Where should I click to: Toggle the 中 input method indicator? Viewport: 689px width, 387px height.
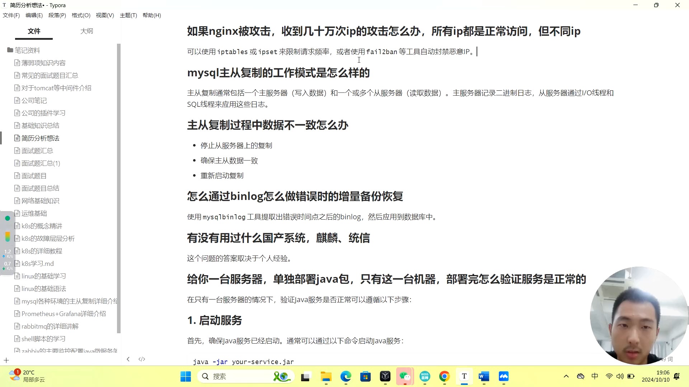(x=595, y=376)
